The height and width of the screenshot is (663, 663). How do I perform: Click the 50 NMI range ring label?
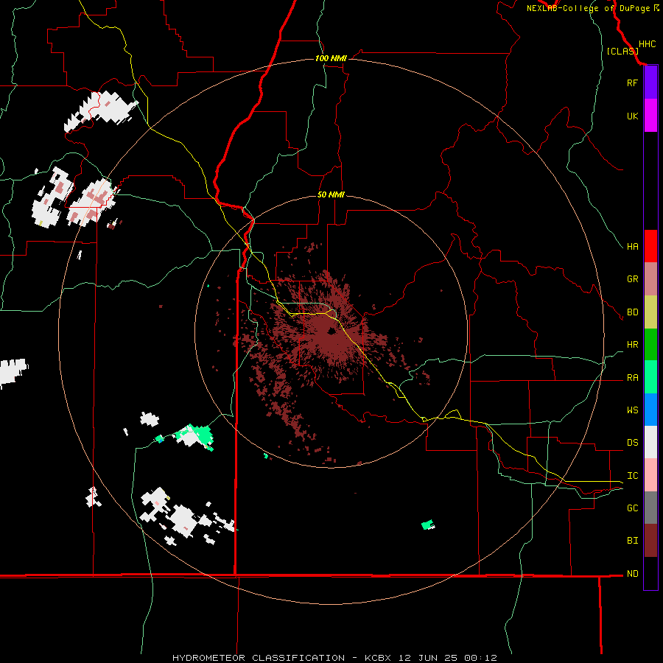tap(331, 194)
